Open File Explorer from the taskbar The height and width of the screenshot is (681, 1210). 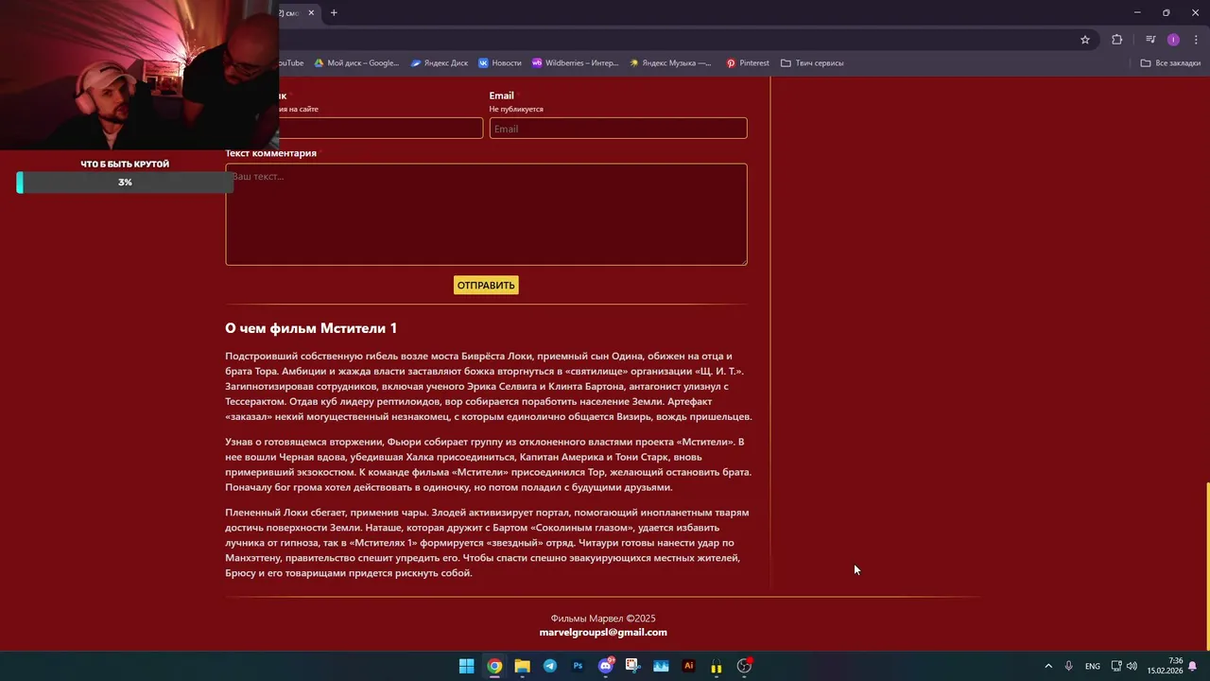(522, 666)
